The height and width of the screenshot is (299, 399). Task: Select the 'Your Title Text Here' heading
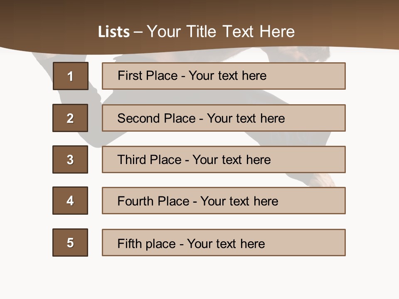(x=221, y=32)
